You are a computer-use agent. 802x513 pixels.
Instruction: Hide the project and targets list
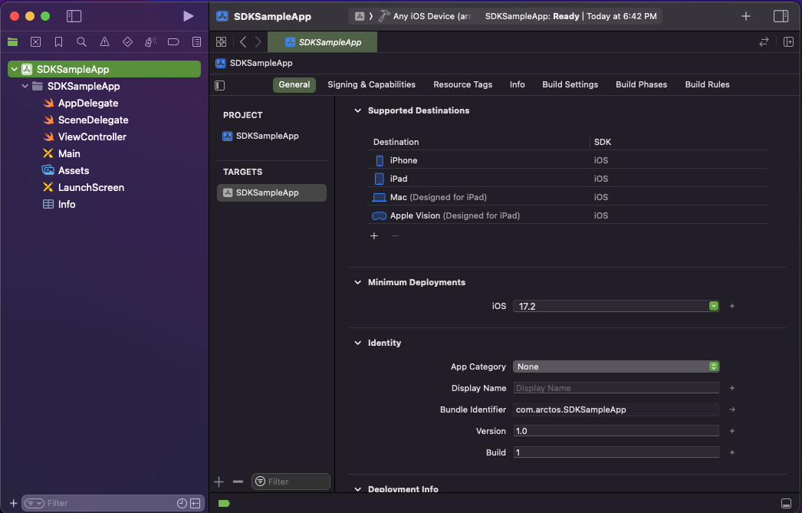click(x=220, y=85)
